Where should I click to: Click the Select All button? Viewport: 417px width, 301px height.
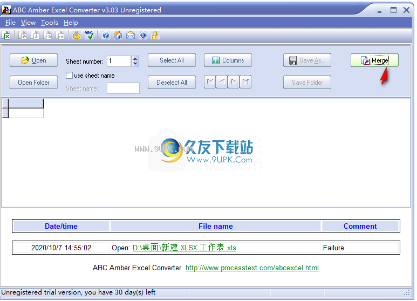172,60
